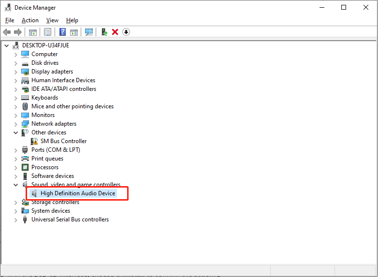Open the File menu

pyautogui.click(x=10, y=20)
